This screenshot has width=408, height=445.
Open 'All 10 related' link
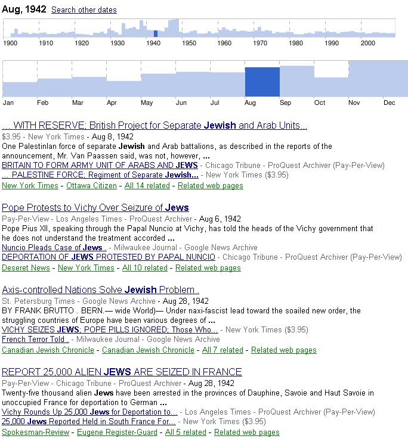(145, 268)
